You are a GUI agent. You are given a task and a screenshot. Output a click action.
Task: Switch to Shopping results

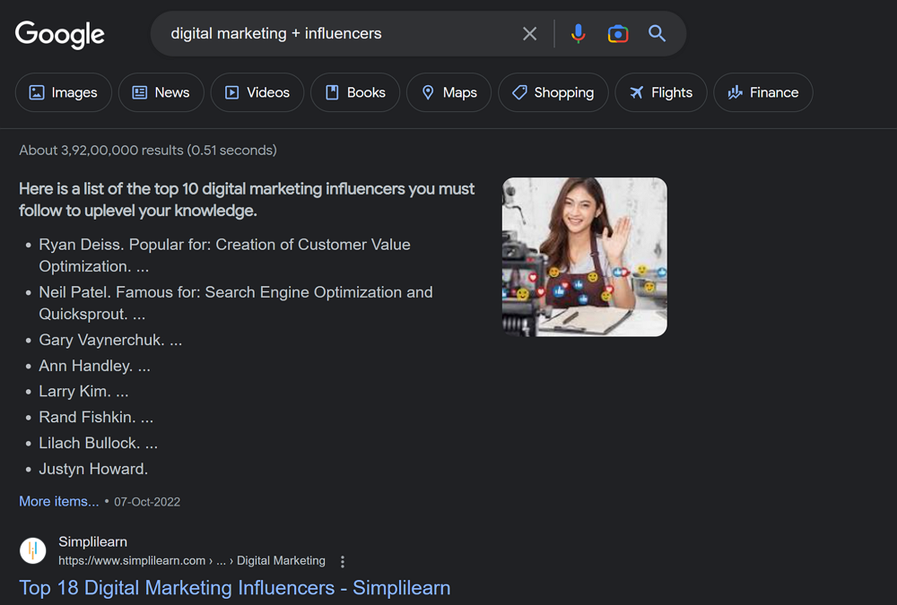[553, 92]
